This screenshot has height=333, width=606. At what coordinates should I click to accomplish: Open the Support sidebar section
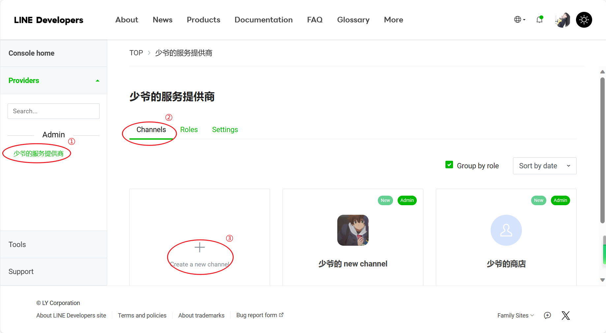[x=53, y=271]
